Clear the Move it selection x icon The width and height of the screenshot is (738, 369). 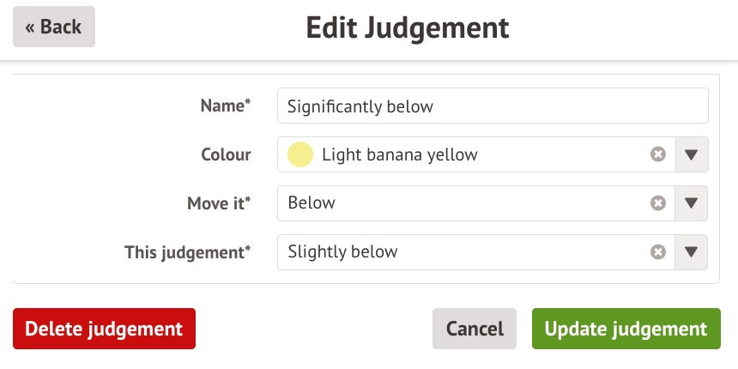point(657,203)
